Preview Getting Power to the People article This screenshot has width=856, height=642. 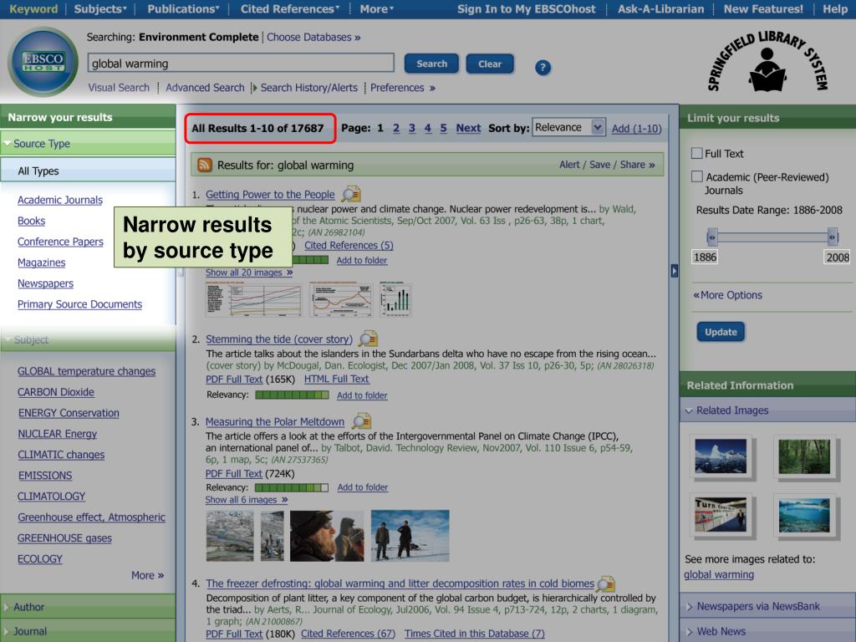[x=351, y=194]
